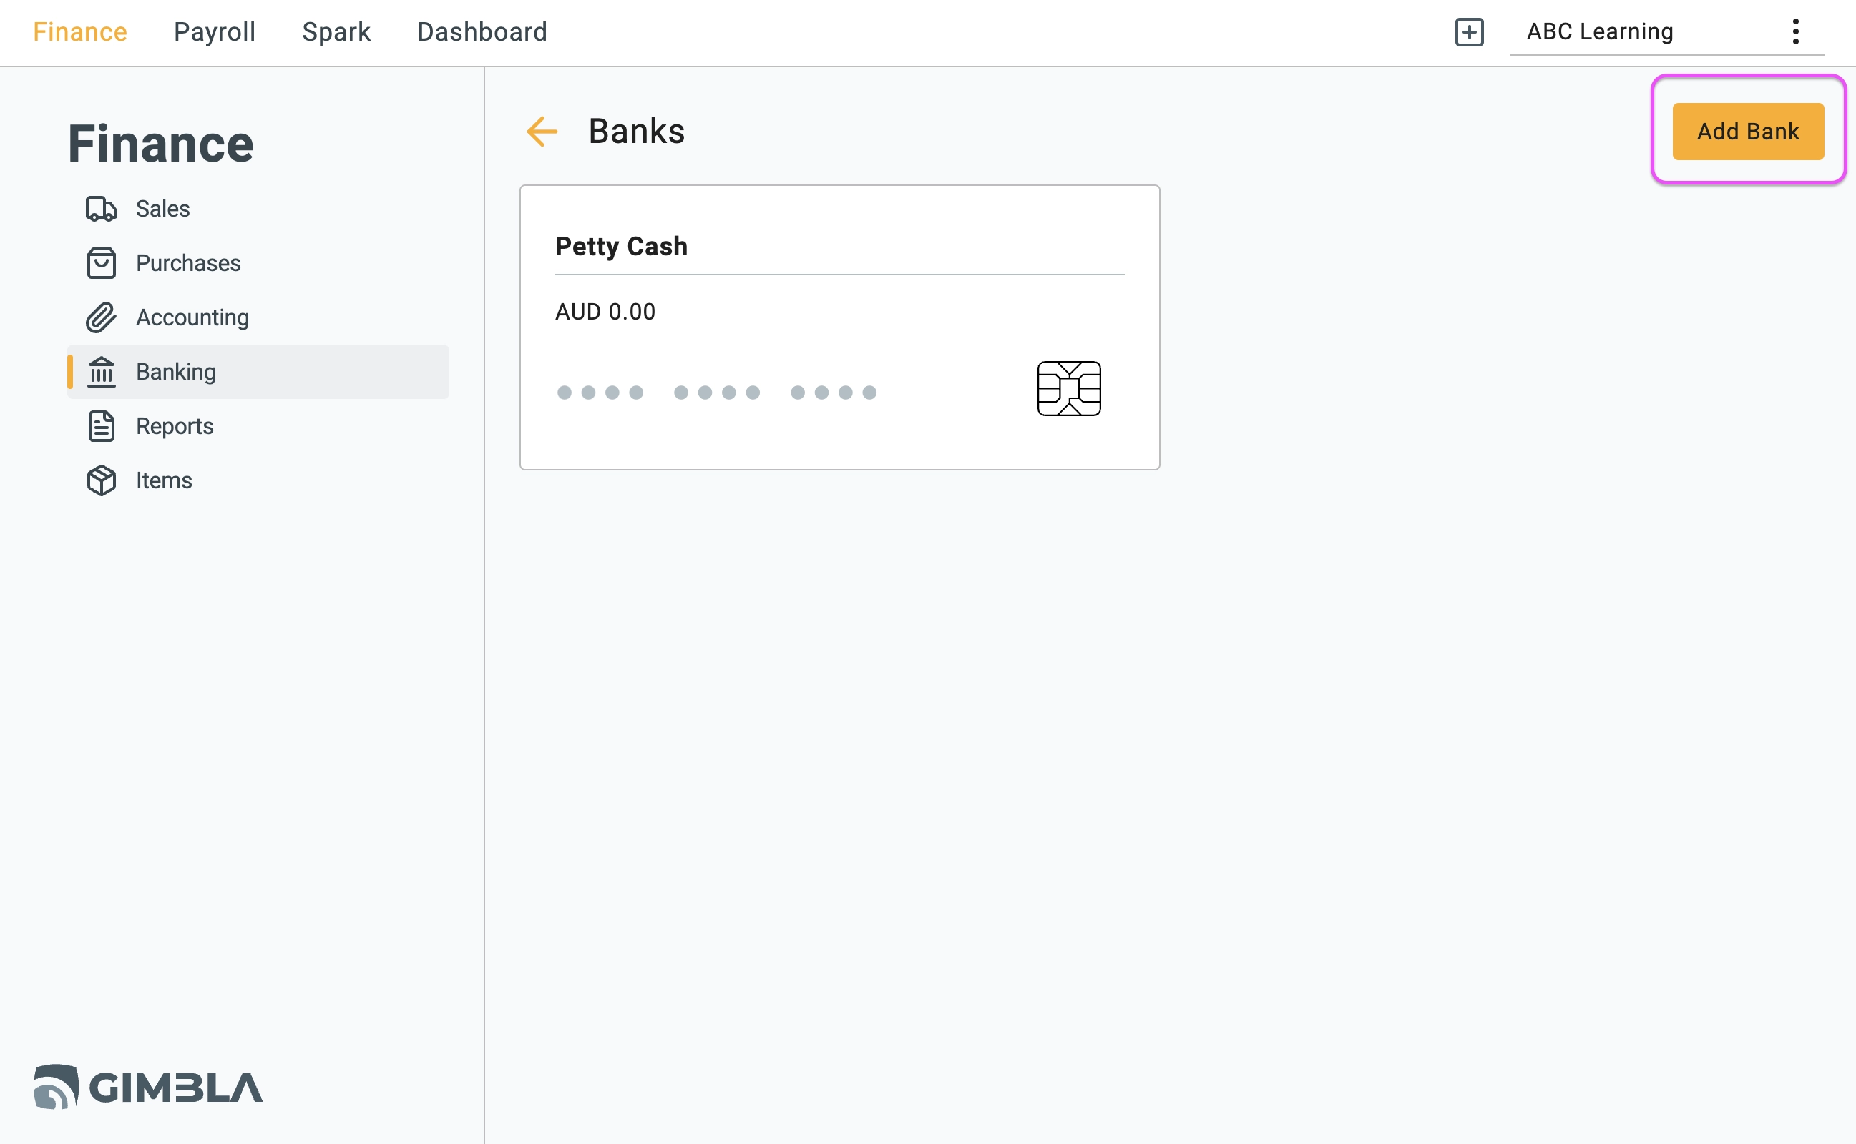Click the Items sidebar icon

104,479
